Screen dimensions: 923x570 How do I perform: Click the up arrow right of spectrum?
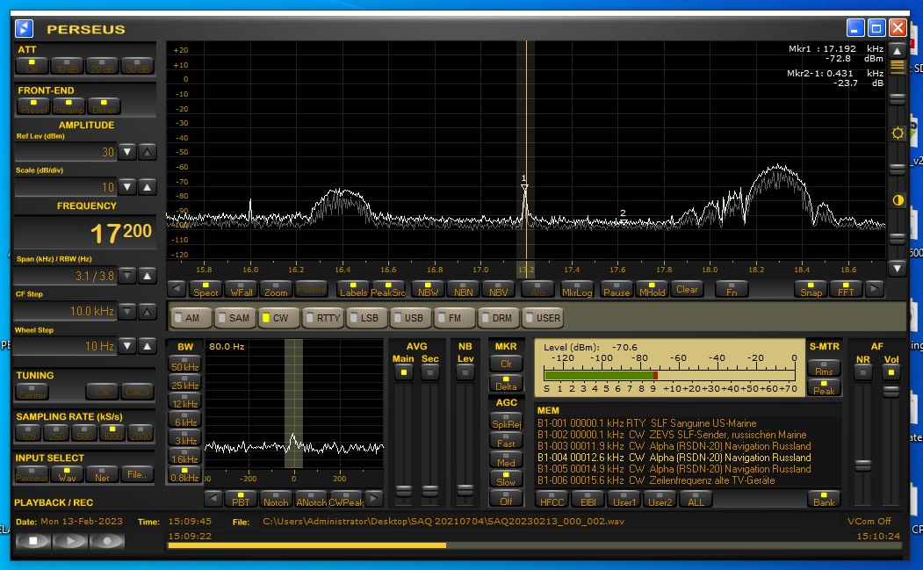click(898, 51)
